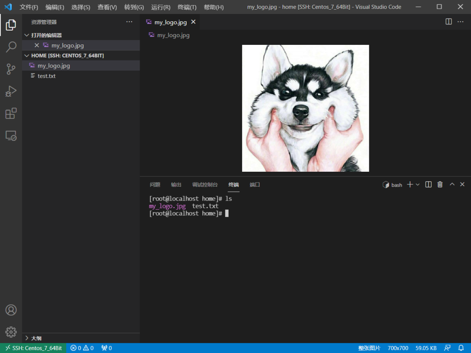Click the VS Code logo icon

pos(8,7)
